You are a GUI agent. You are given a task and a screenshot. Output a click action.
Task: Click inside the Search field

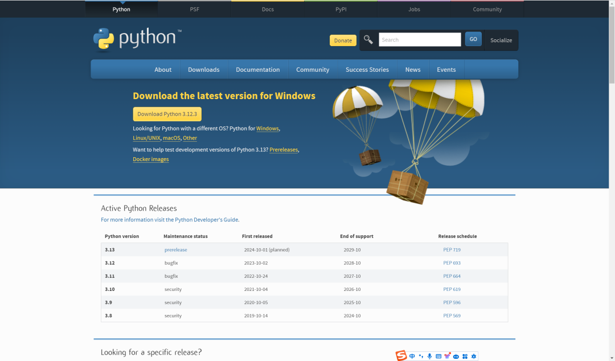pyautogui.click(x=420, y=40)
